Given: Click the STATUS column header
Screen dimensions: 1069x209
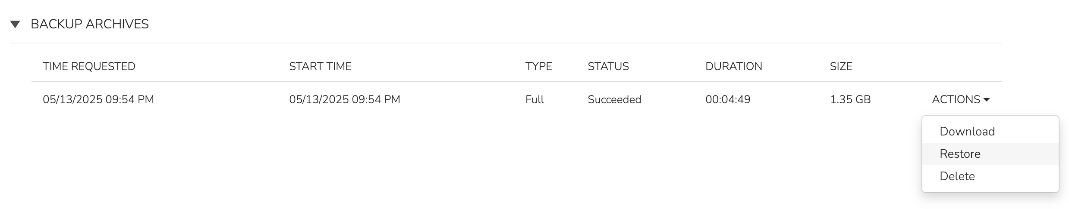Looking at the screenshot, I should tap(608, 66).
